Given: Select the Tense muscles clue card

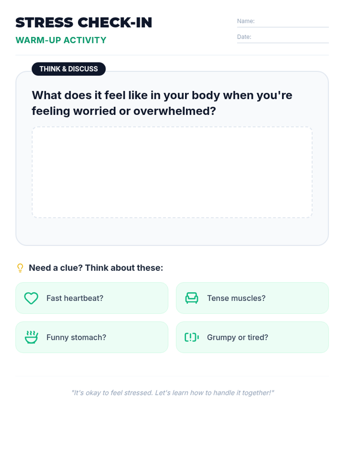Looking at the screenshot, I should pyautogui.click(x=252, y=298).
